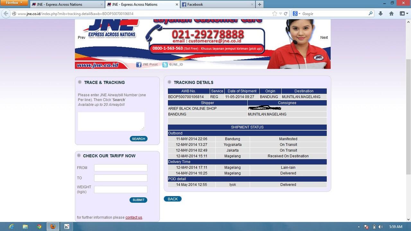
Task: Switch to first JNE - Express Across Nations tab
Action: point(67,4)
